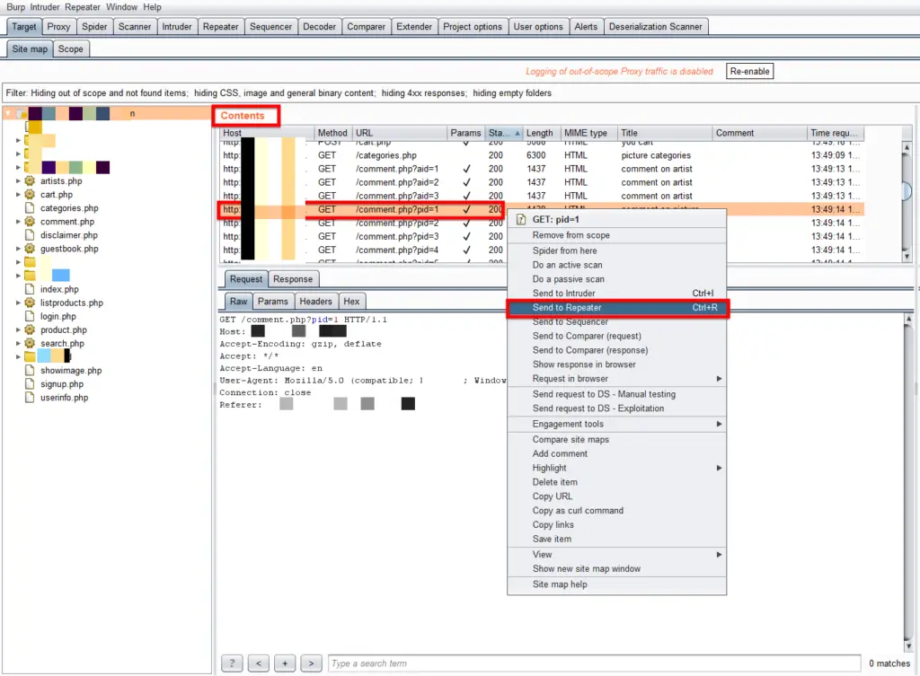Switch to the Response tab

tap(293, 279)
